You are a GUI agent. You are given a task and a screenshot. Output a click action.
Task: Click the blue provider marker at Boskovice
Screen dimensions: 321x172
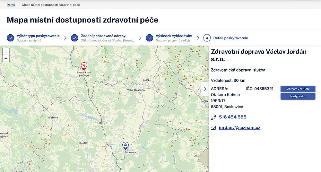click(126, 146)
